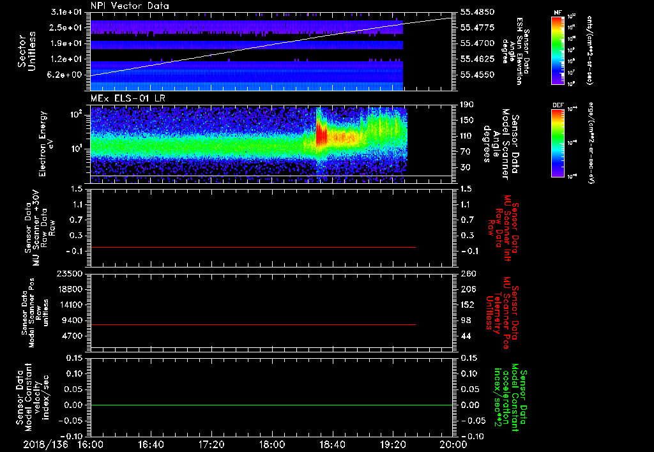The image size is (654, 452).
Task: Click the 98 telemetry tick label
Action: point(466,320)
